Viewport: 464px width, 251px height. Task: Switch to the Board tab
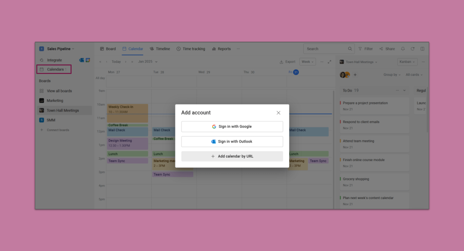coord(108,49)
